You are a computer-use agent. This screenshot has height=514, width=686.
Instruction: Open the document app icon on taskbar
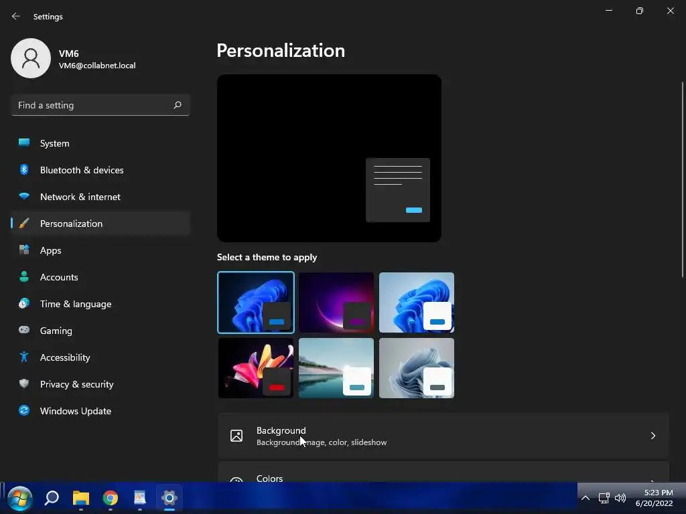click(139, 497)
